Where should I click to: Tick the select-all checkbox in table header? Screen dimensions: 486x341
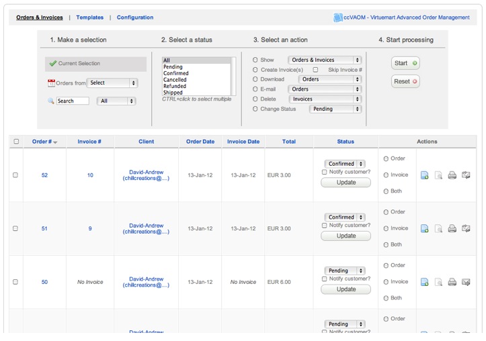(x=16, y=142)
